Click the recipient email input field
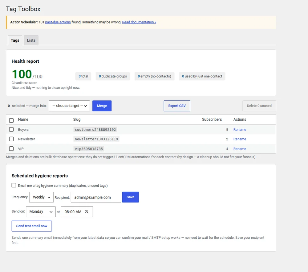The width and height of the screenshot is (308, 272). [96, 197]
